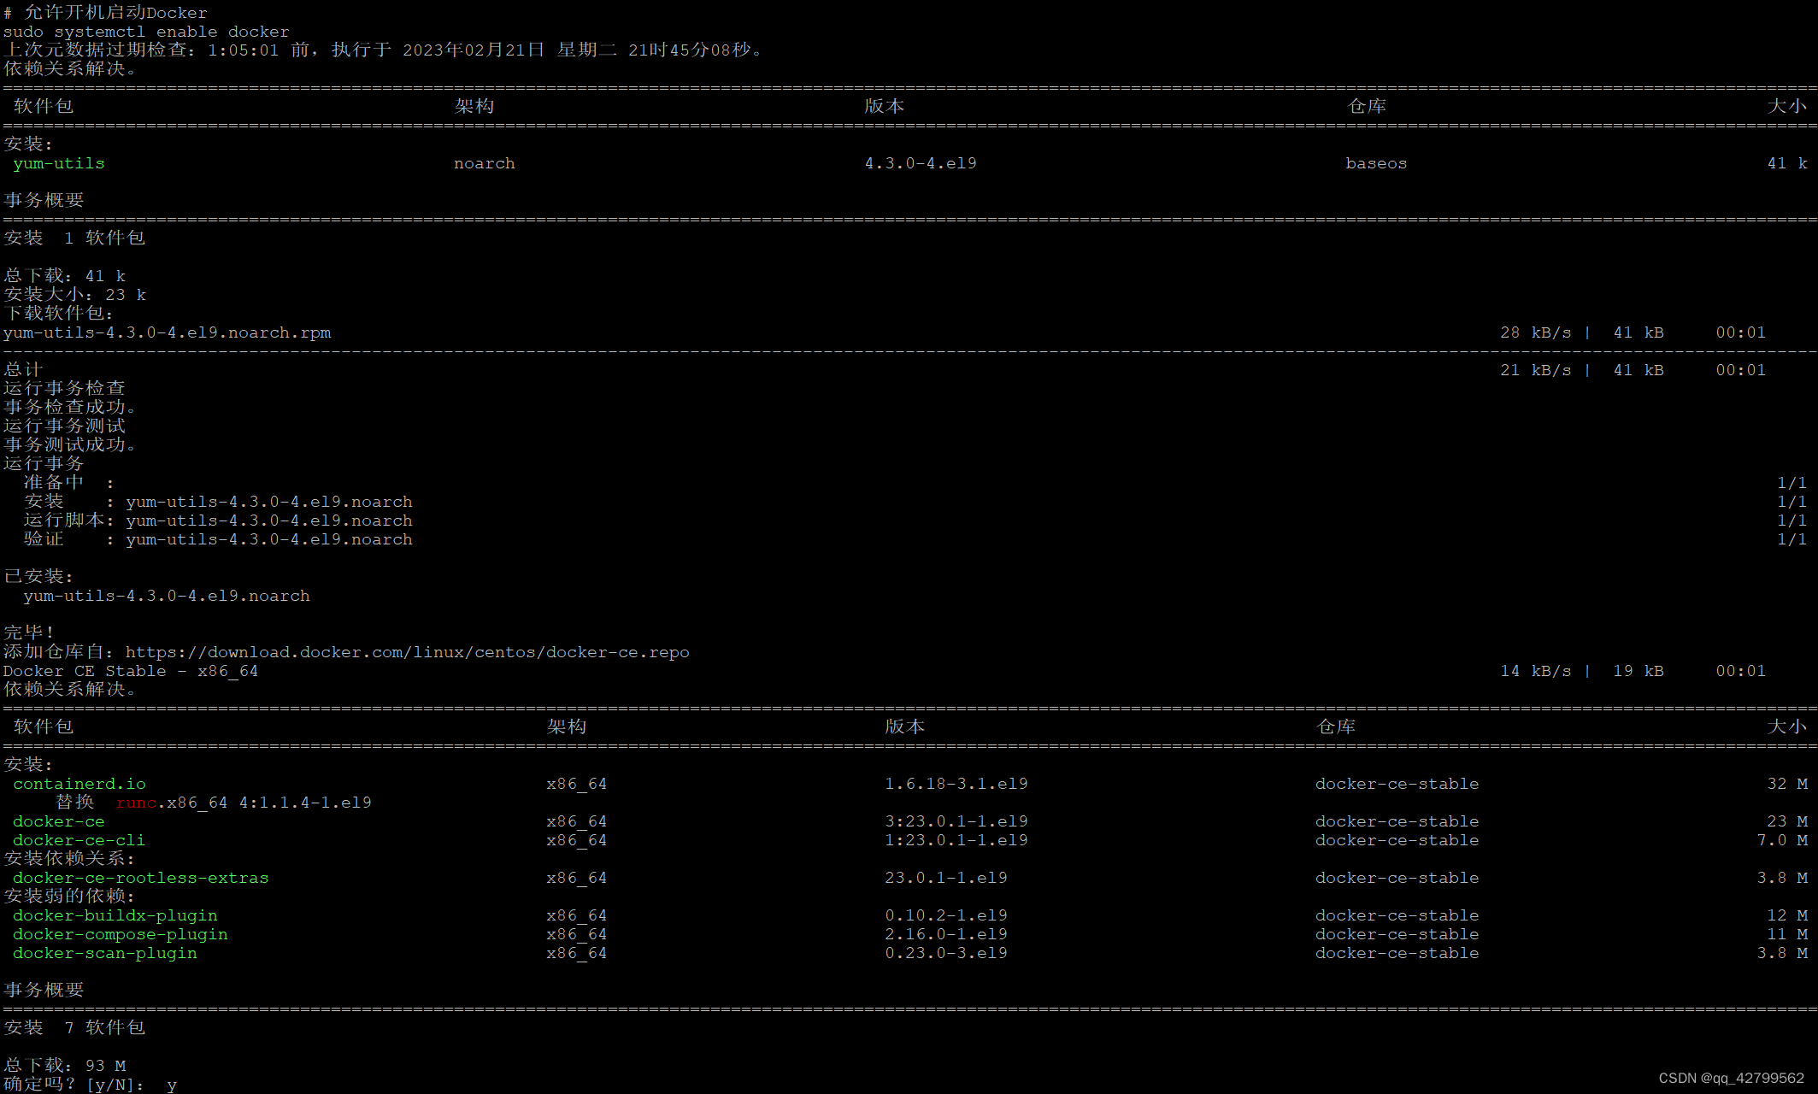
Task: Click the docker-buildx-plugin package name
Action: point(115,915)
